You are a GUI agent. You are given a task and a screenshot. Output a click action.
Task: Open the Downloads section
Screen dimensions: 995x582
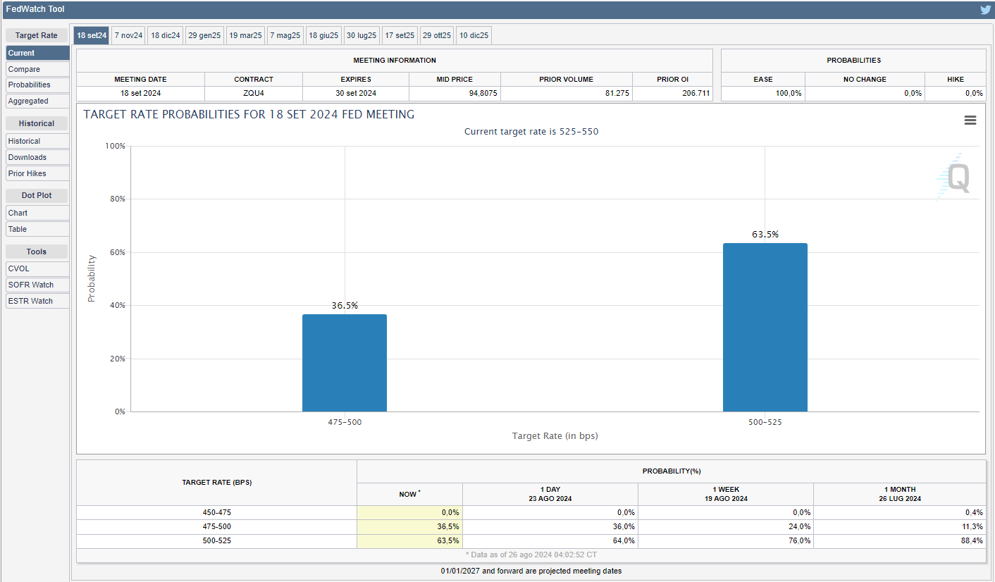coord(37,157)
